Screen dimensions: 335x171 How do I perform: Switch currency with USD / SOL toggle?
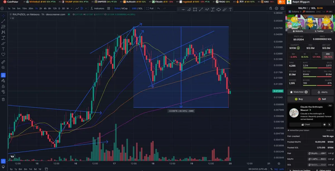point(137,8)
